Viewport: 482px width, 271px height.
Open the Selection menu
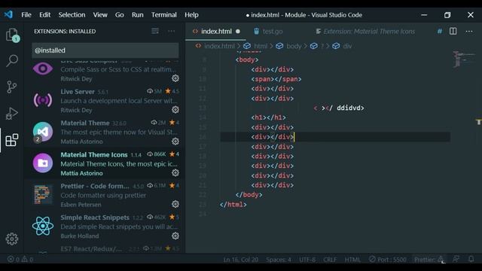pos(72,15)
